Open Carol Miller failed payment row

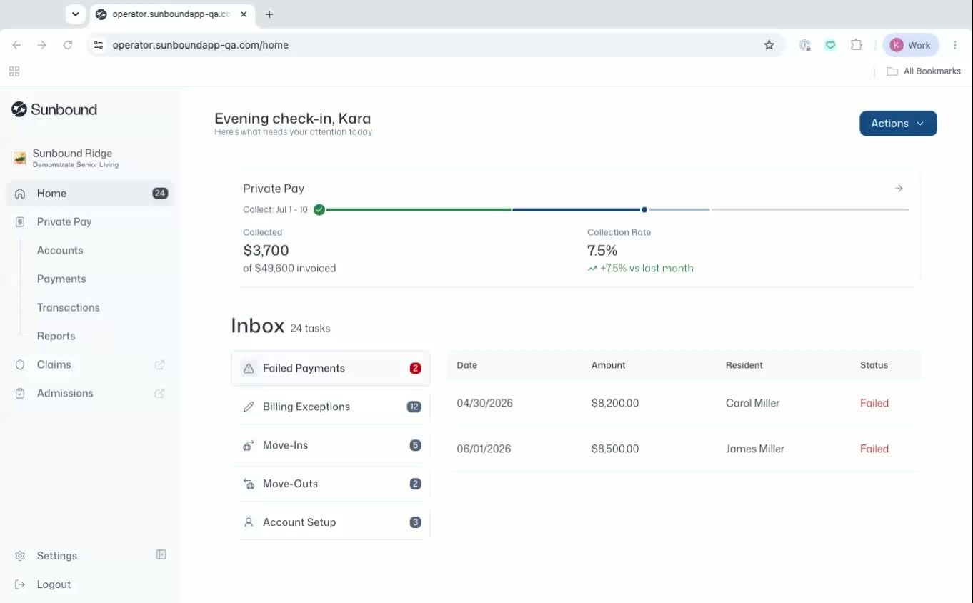[x=684, y=403]
